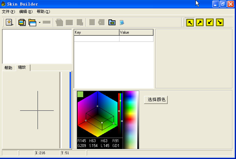Open the 文件(F) menu

tap(8, 12)
